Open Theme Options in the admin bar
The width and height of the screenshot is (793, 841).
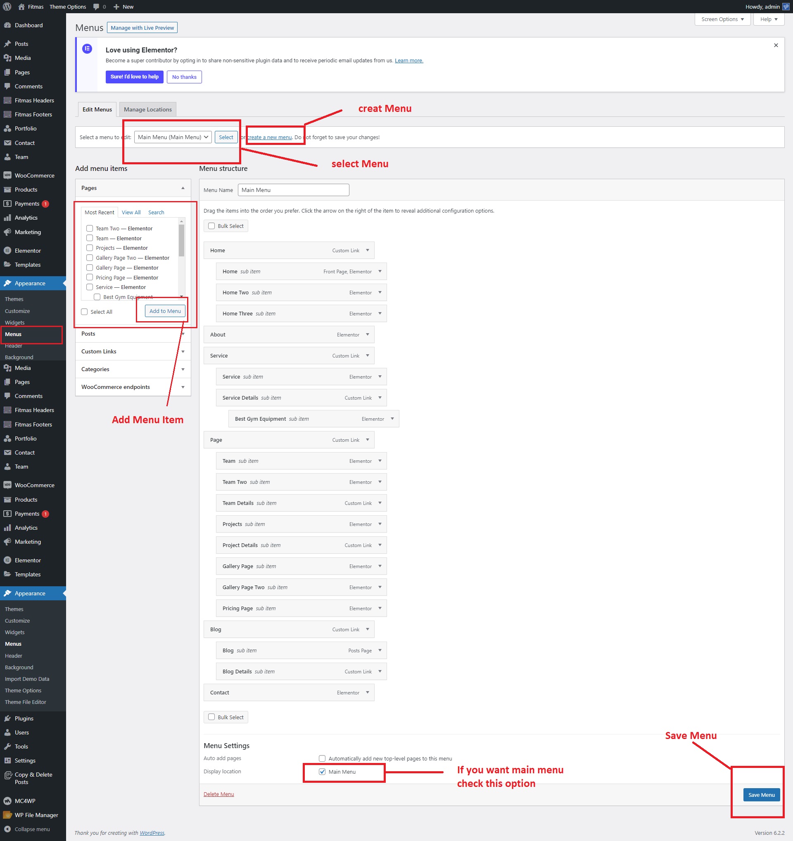pos(68,7)
